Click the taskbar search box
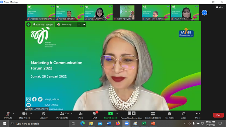The image size is (226, 127). pyautogui.click(x=39, y=124)
